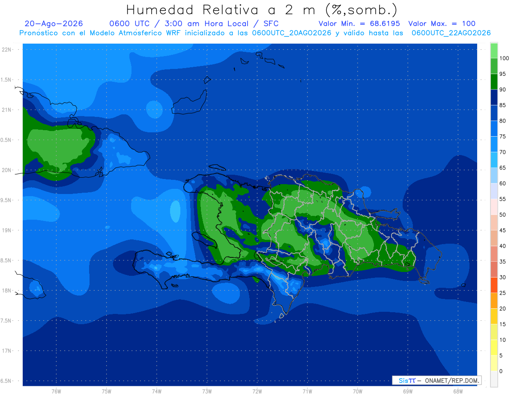This screenshot has height=397, width=514.
Task: Click the legend value '25'
Action: pos(502,293)
